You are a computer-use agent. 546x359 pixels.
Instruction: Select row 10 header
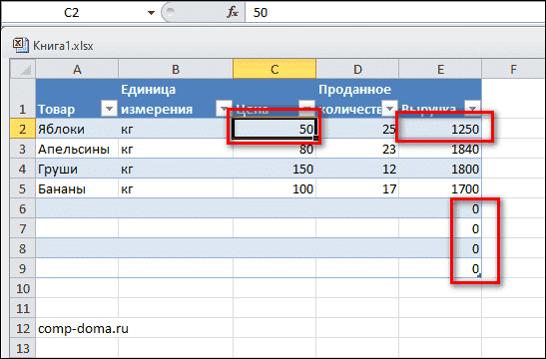(23, 288)
